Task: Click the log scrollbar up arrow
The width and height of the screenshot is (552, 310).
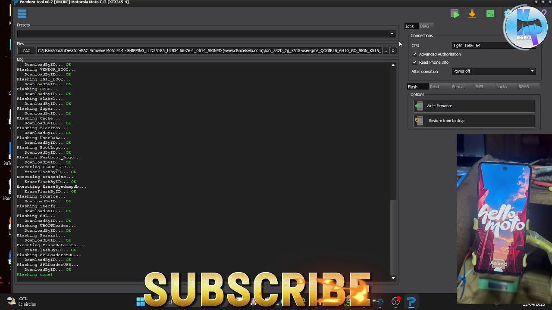Action: (x=393, y=65)
